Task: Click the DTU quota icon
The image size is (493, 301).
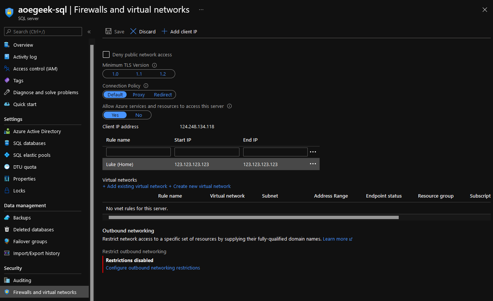Action: point(7,167)
